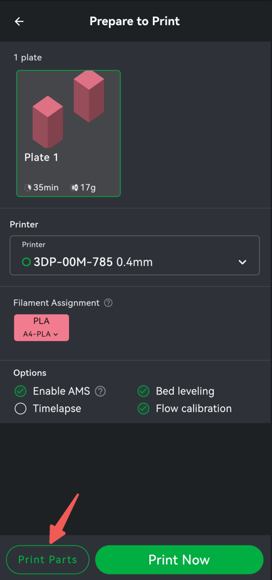This screenshot has width=272, height=580.
Task: Click the Filament Assignment help icon
Action: coord(108,303)
